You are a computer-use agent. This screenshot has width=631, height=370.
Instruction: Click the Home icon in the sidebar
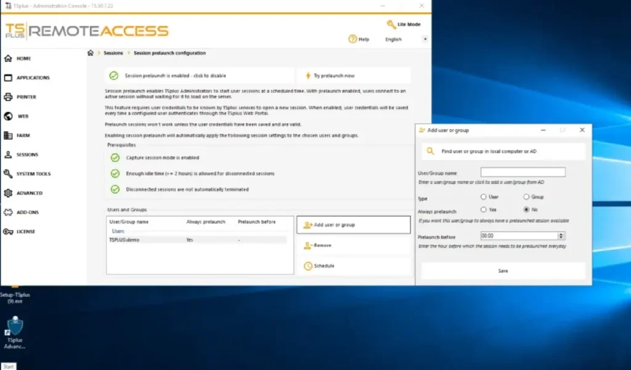click(8, 58)
